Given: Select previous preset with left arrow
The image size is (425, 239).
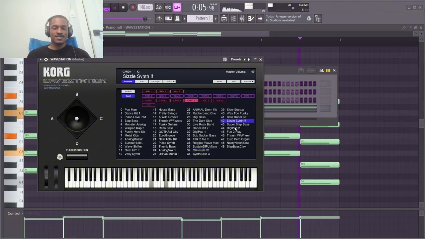Looking at the screenshot, I should 245,59.
